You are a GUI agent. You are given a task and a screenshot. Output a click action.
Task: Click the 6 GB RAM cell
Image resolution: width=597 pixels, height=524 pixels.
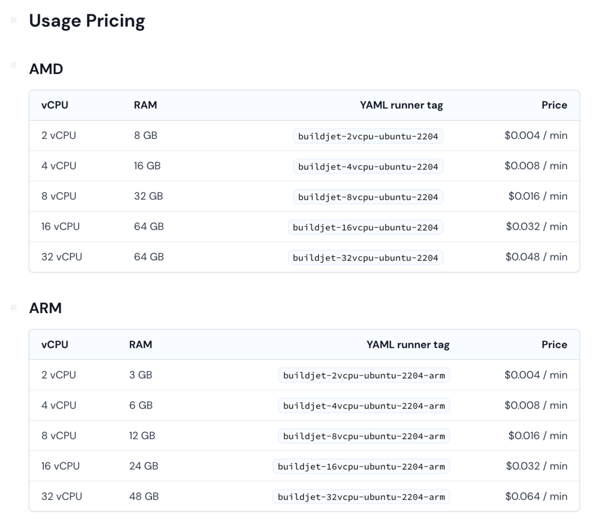[x=141, y=405]
